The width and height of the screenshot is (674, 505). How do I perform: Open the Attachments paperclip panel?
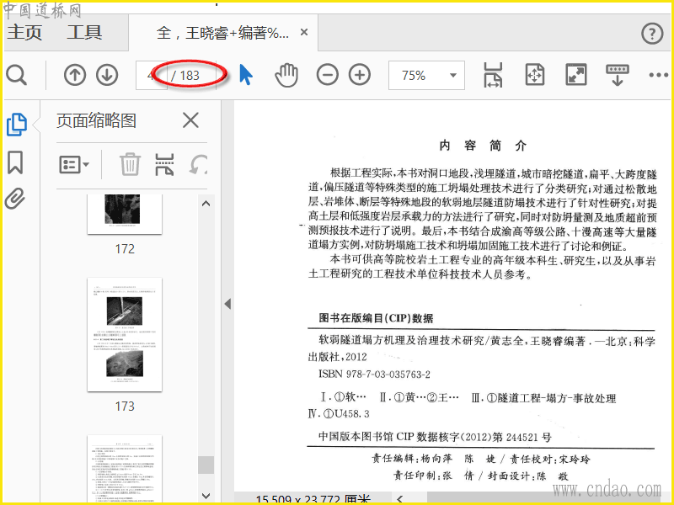pos(15,199)
